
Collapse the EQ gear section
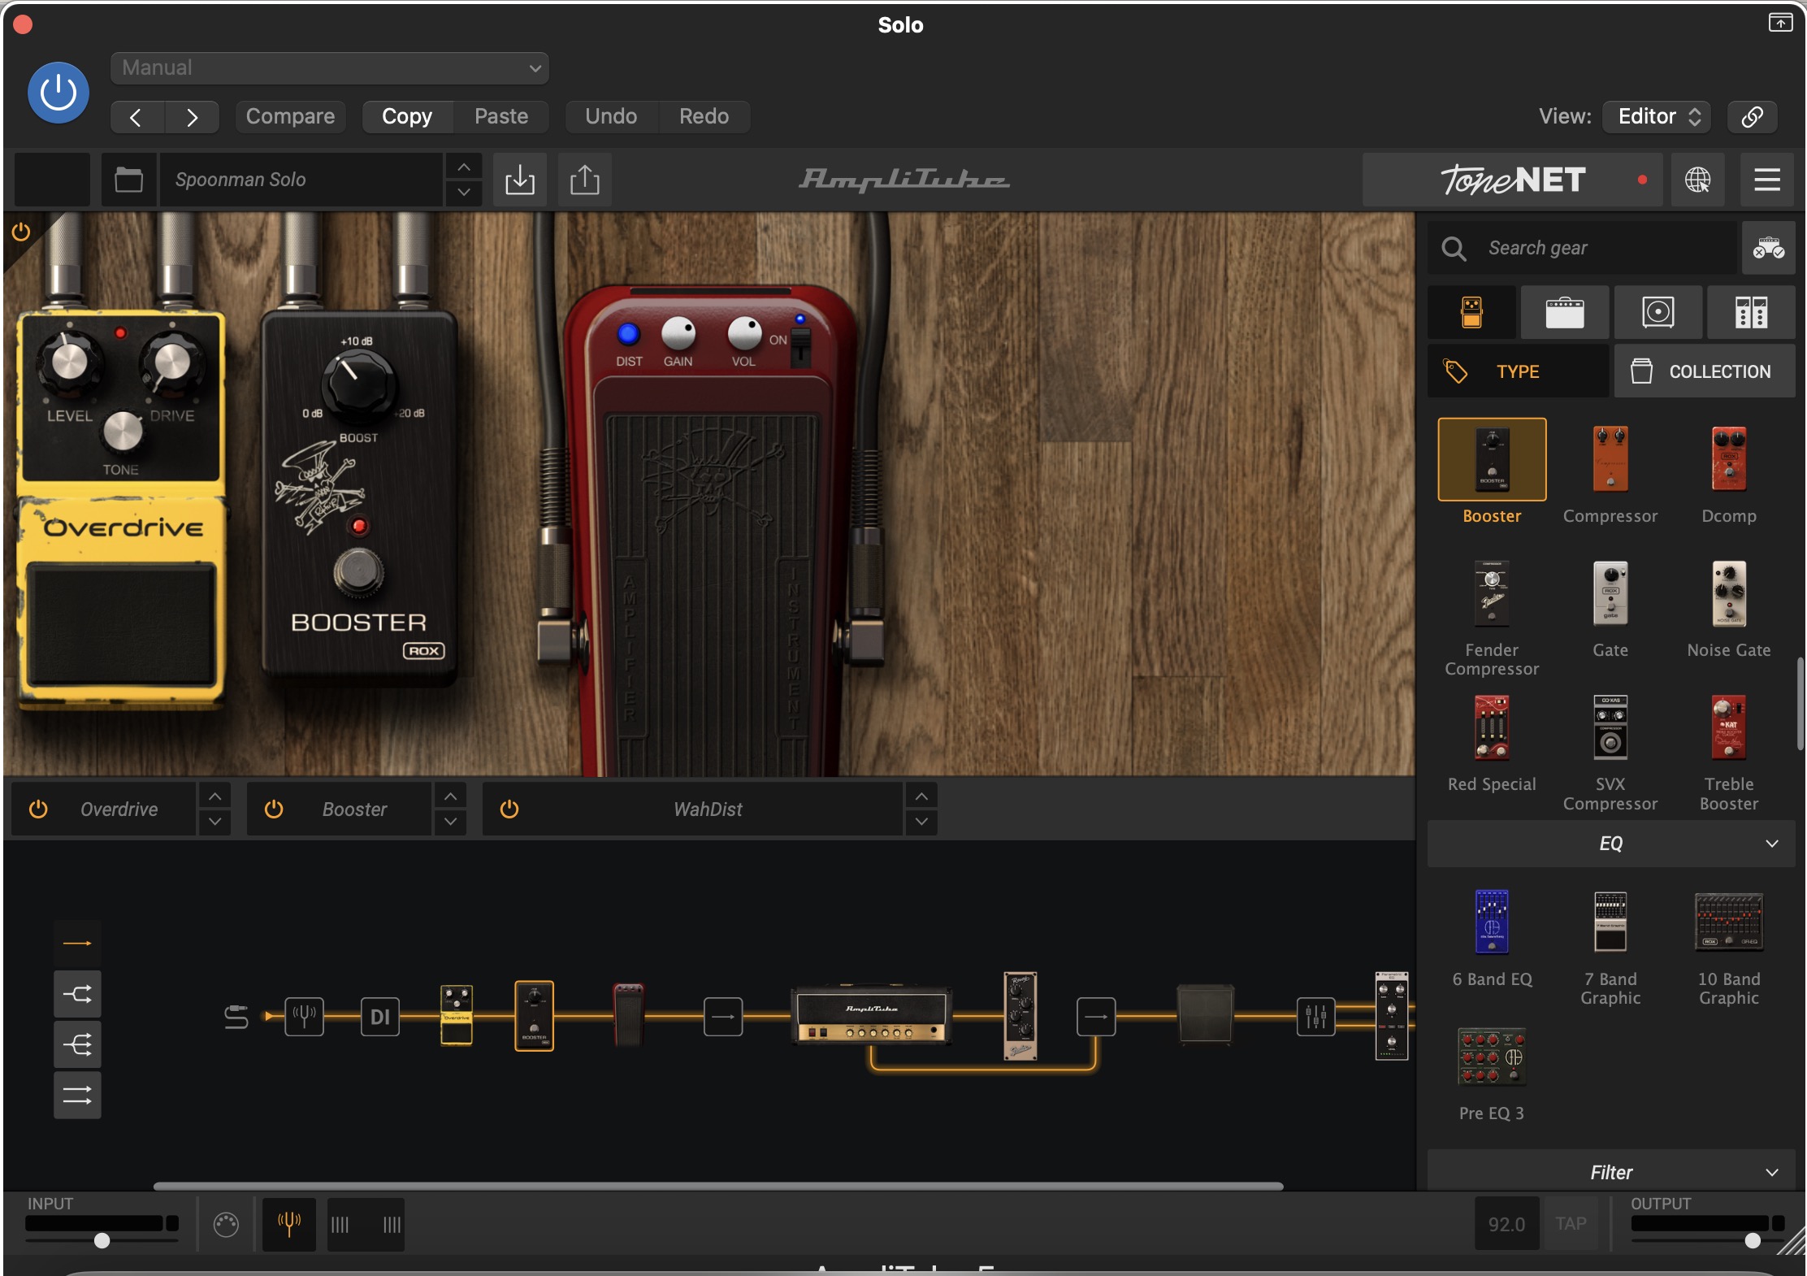1610,843
